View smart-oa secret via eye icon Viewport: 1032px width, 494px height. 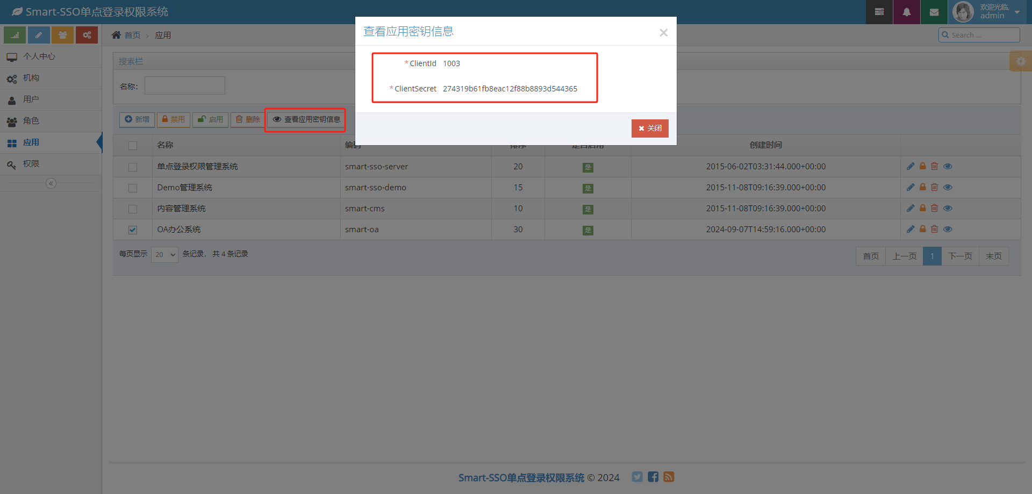click(x=948, y=229)
